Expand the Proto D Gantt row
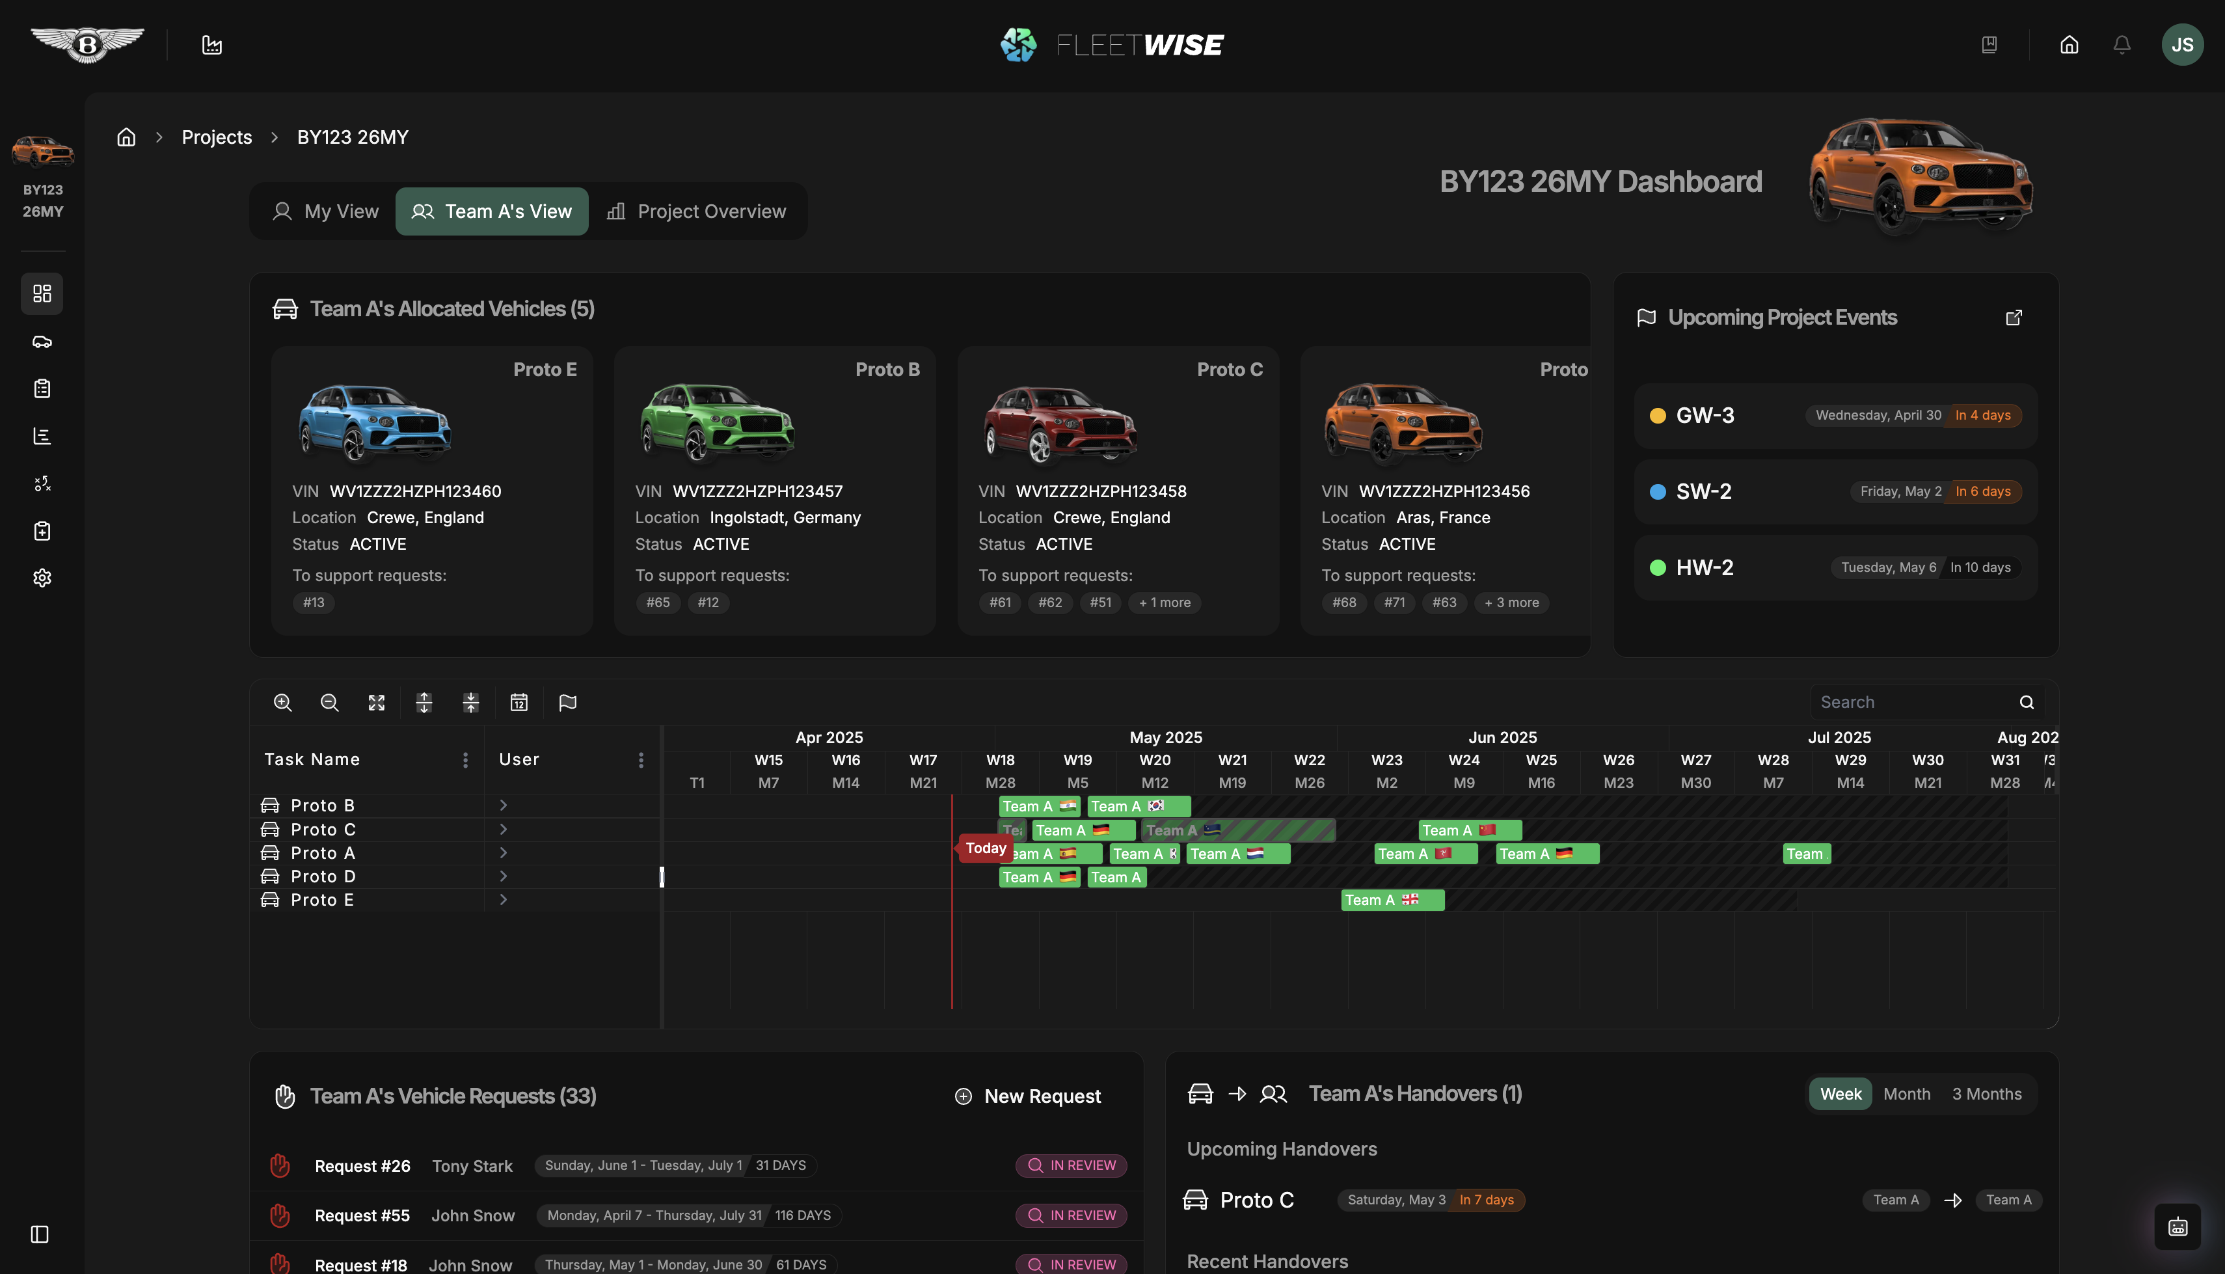Image resolution: width=2225 pixels, height=1274 pixels. click(x=504, y=876)
